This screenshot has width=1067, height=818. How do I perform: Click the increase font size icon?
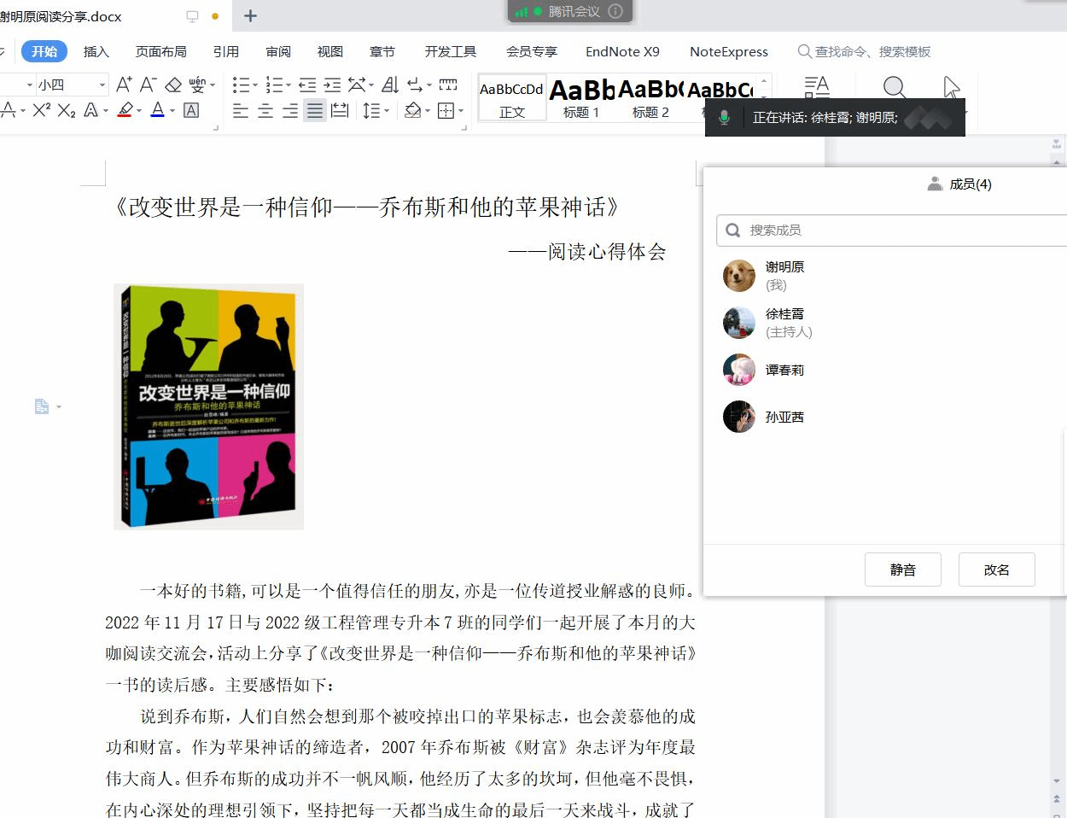point(124,85)
